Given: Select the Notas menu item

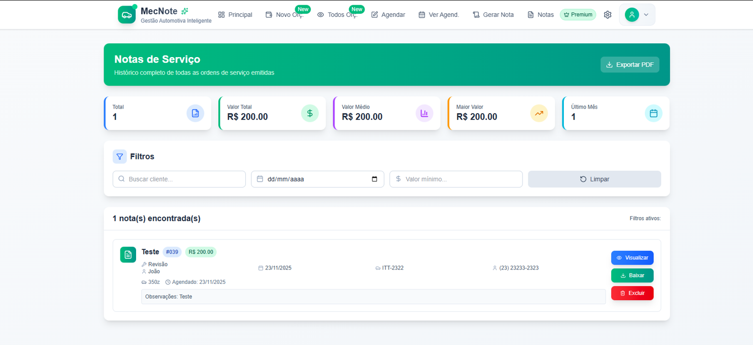Looking at the screenshot, I should tap(540, 14).
